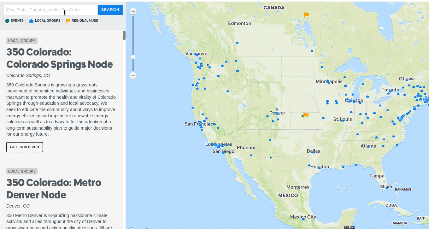The image size is (429, 229).
Task: Toggle the Local Groups filter
Action: [x=45, y=21]
